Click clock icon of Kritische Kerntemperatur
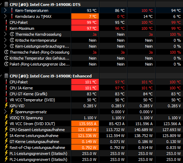 click(x=12, y=40)
